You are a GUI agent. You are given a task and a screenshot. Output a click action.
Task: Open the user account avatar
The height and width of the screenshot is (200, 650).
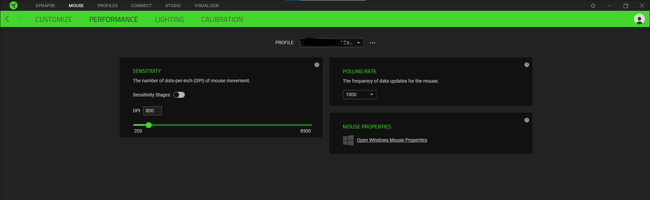[639, 19]
